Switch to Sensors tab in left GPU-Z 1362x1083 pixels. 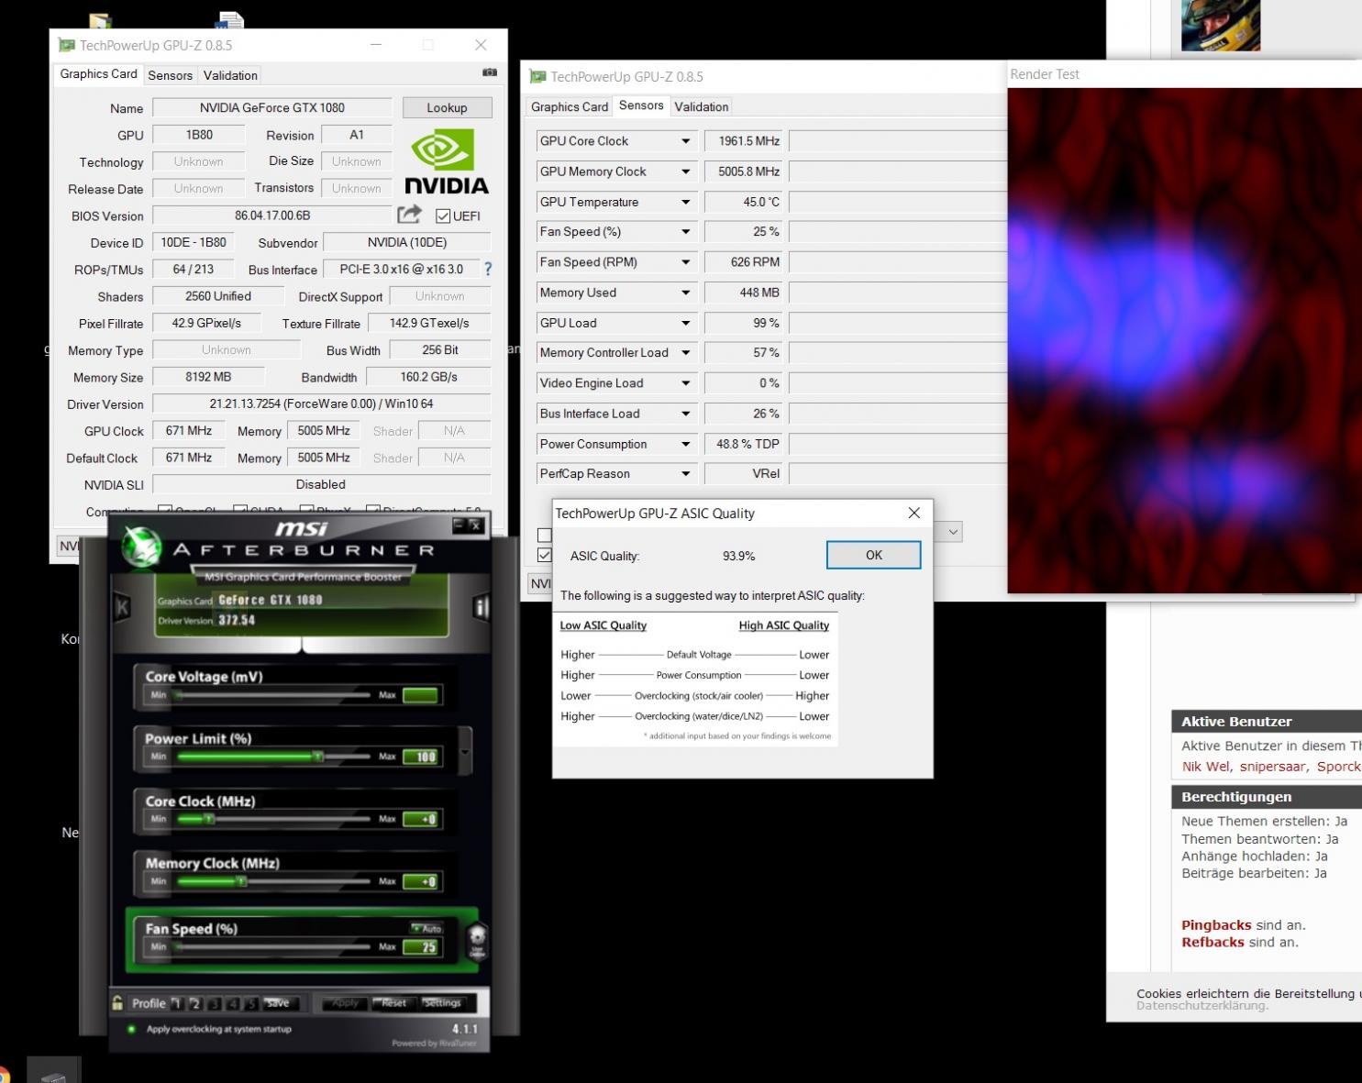click(x=170, y=75)
